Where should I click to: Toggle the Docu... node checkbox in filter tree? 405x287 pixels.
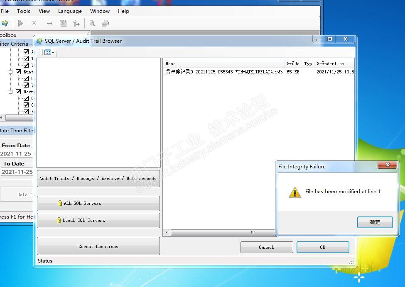click(18, 92)
